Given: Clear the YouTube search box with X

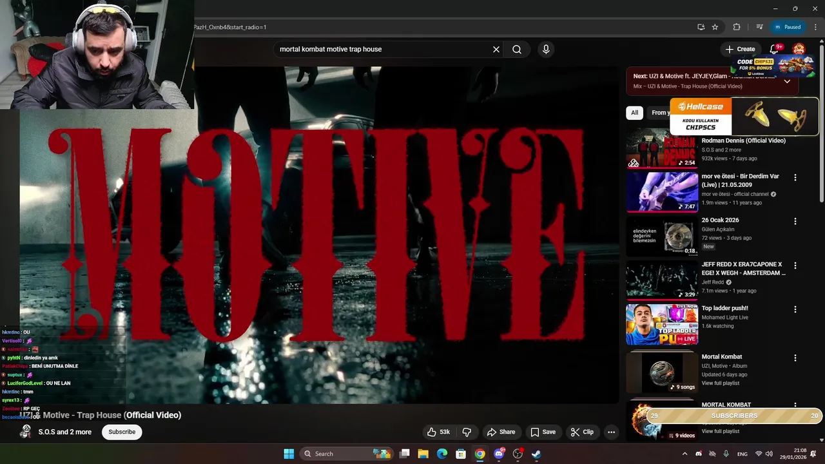Looking at the screenshot, I should click(x=496, y=49).
